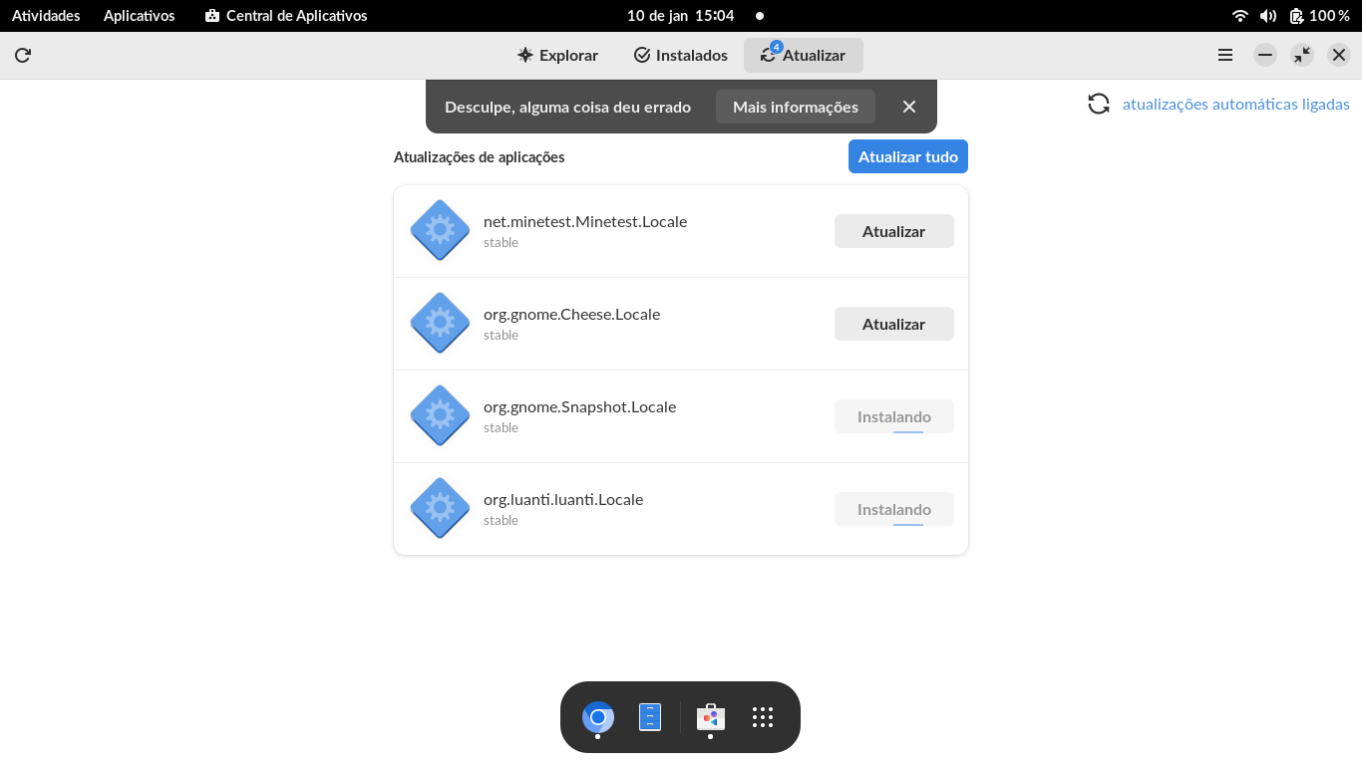The height and width of the screenshot is (765, 1362).
Task: Select the Atualizar tab
Action: (x=803, y=56)
